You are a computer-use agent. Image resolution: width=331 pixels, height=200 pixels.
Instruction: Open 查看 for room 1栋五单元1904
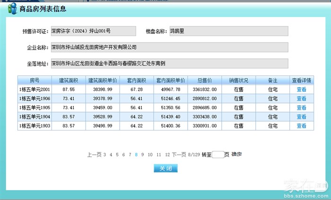coord(301,117)
